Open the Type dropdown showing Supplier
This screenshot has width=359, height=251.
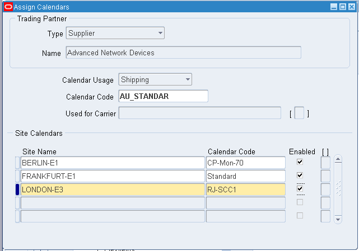click(115, 34)
